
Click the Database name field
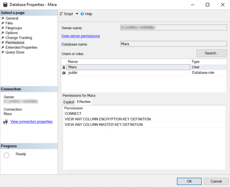pos(173,44)
